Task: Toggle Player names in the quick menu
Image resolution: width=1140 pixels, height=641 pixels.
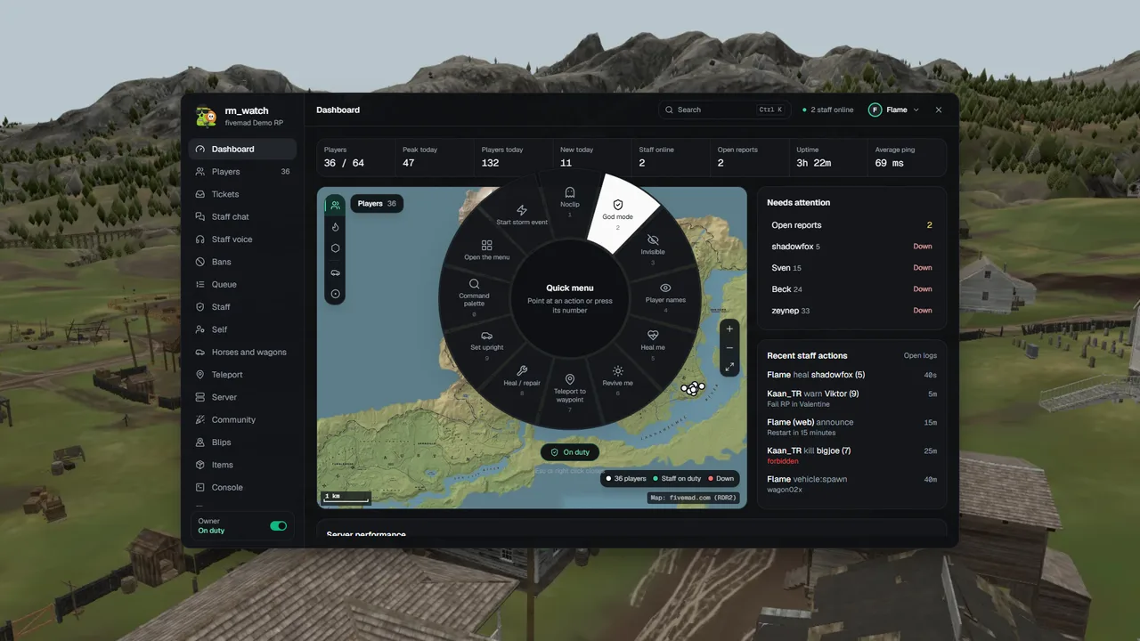Action: point(665,298)
